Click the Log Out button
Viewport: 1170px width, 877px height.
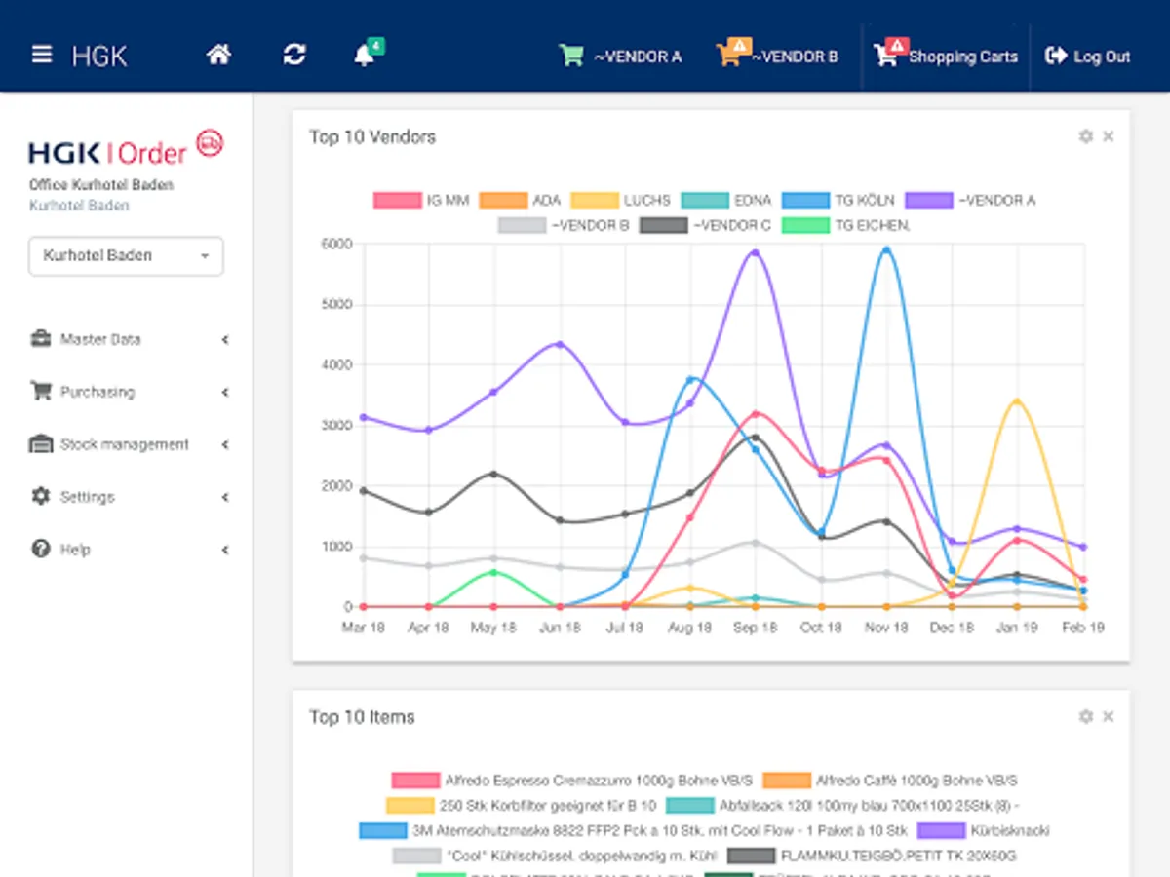tap(1087, 57)
